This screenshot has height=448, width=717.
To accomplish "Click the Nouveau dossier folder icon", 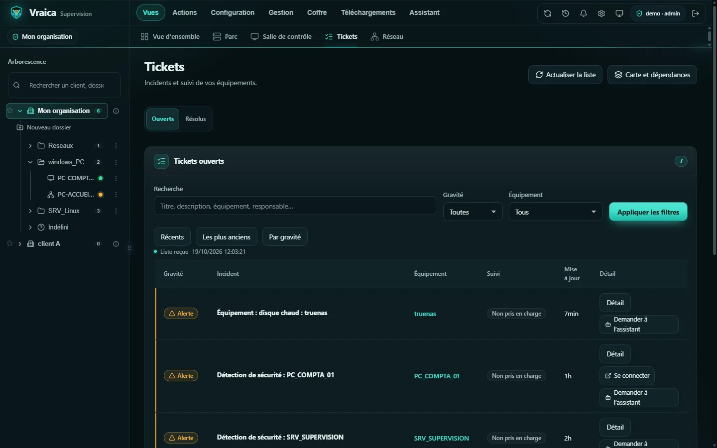I will [x=20, y=127].
